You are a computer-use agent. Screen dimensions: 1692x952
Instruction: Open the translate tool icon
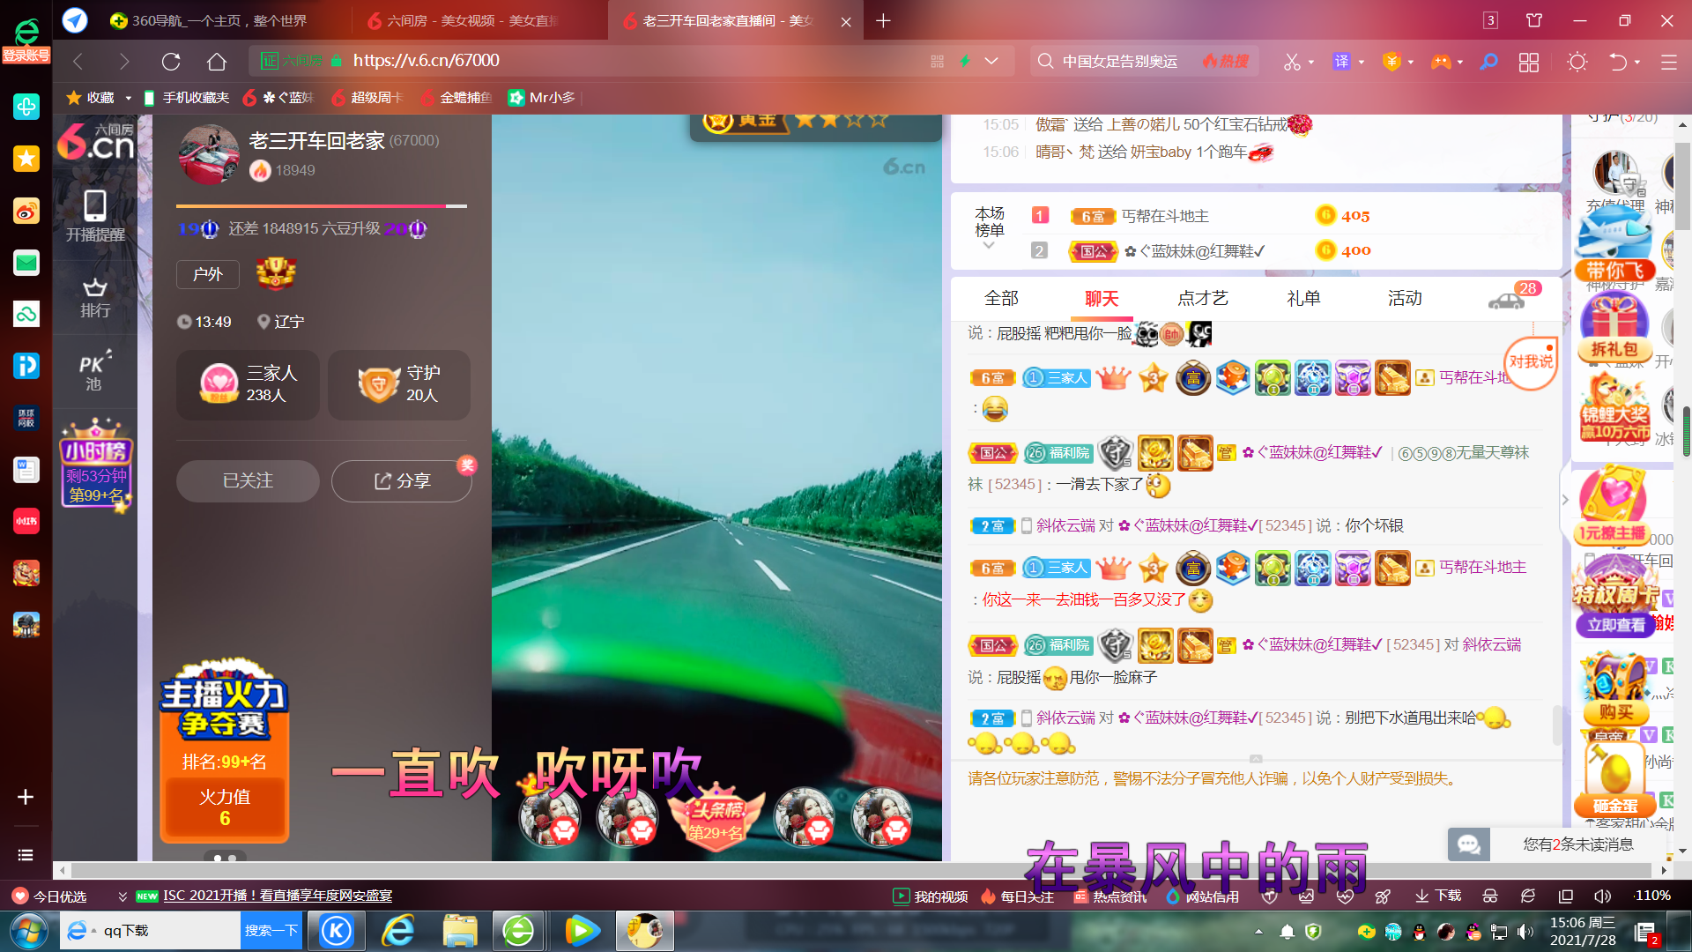coord(1341,62)
